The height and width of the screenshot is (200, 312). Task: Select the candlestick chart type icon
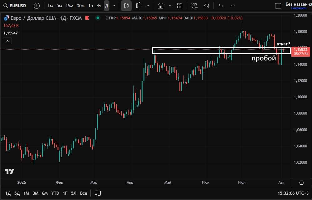click(126, 6)
